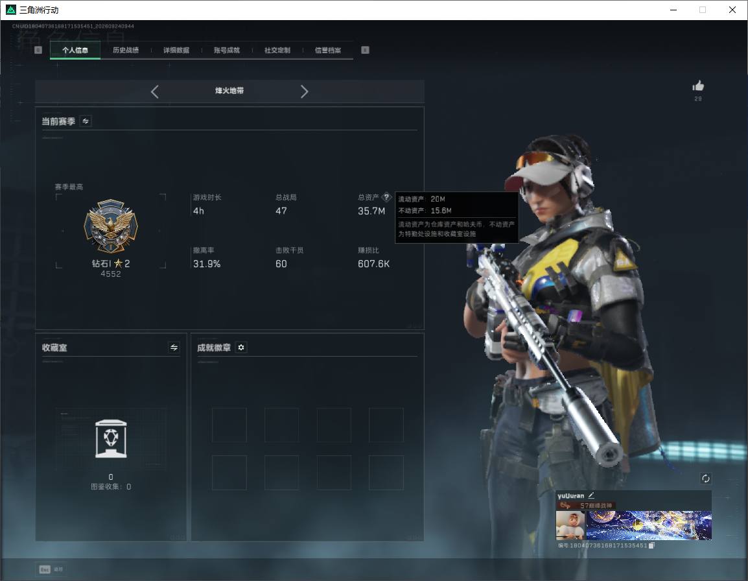The width and height of the screenshot is (748, 581).
Task: Click the 钻石I rank label
Action: click(x=101, y=263)
